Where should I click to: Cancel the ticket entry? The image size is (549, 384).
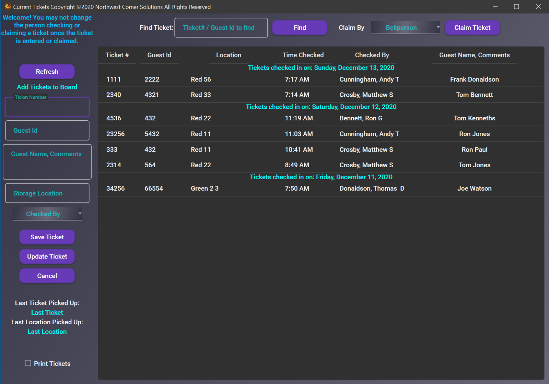pyautogui.click(x=47, y=276)
